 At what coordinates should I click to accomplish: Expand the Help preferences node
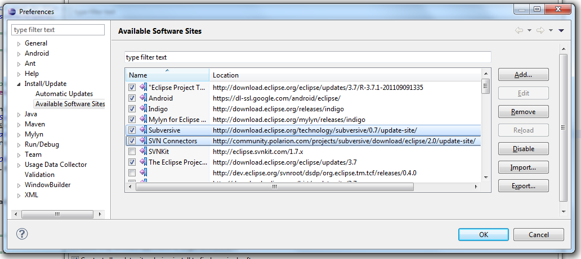19,74
